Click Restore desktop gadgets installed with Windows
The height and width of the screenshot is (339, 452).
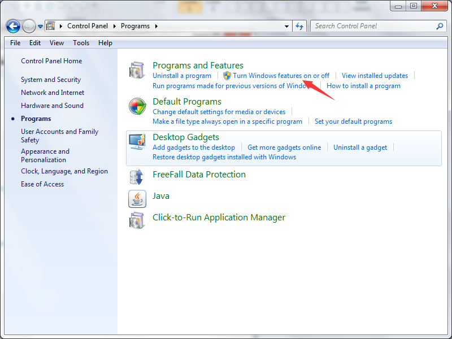click(x=224, y=157)
